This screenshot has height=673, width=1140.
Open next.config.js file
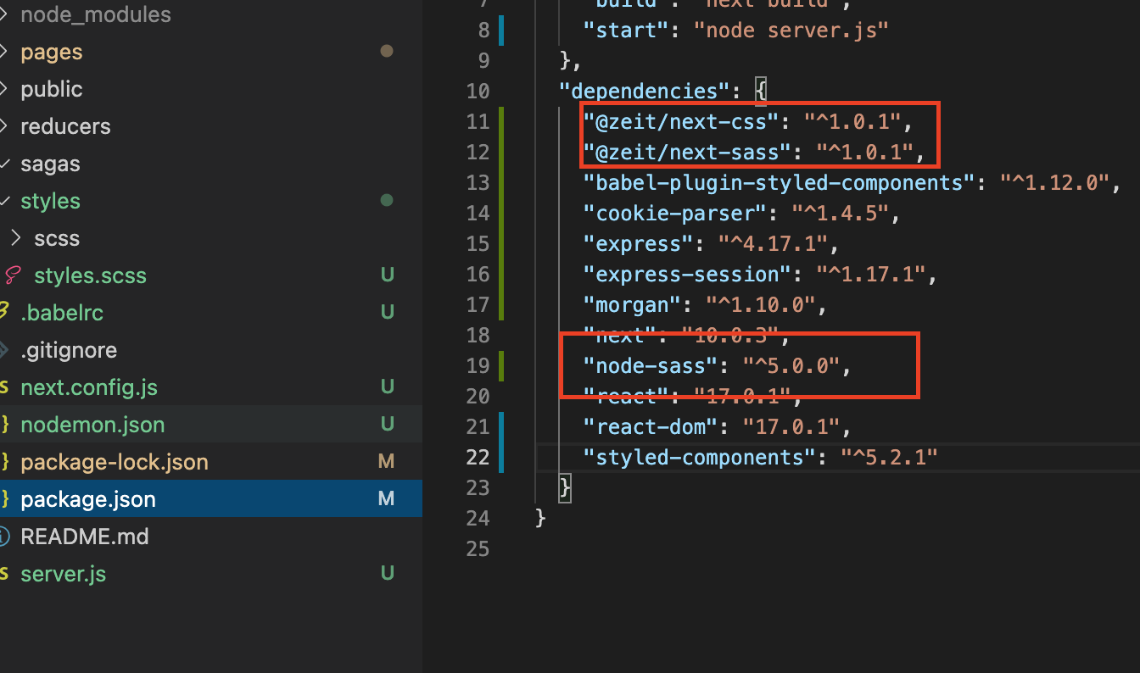click(211, 387)
